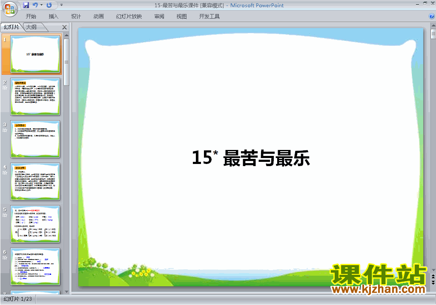This screenshot has width=436, height=305.
Task: Switch to the 插入 ribbon tab
Action: pyautogui.click(x=53, y=17)
